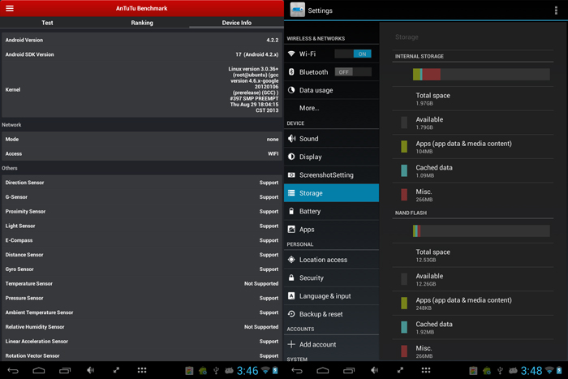Click the ScreenshotSetting camera icon
Screen dimensions: 568x379
pos(291,174)
